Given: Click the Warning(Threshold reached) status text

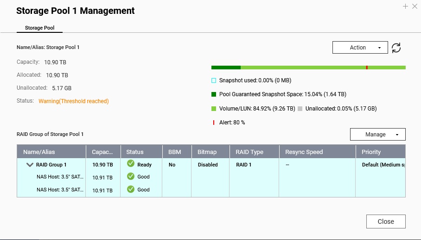Looking at the screenshot, I should [73, 101].
